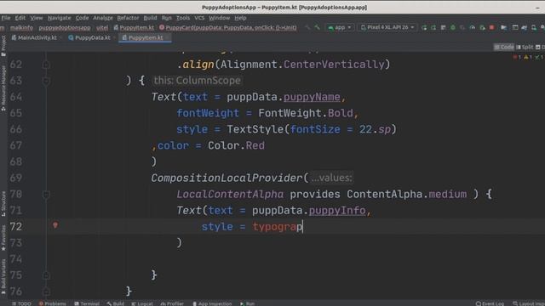Open the View menu
Screen dimensions: 545x306
(x=36, y=18)
